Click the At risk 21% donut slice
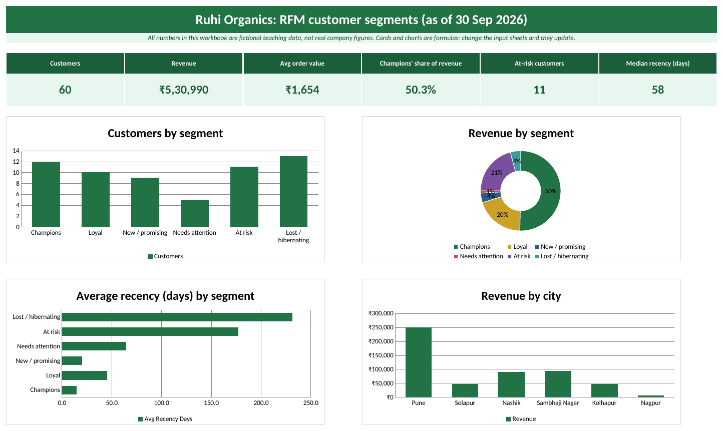This screenshot has width=723, height=431. point(496,172)
